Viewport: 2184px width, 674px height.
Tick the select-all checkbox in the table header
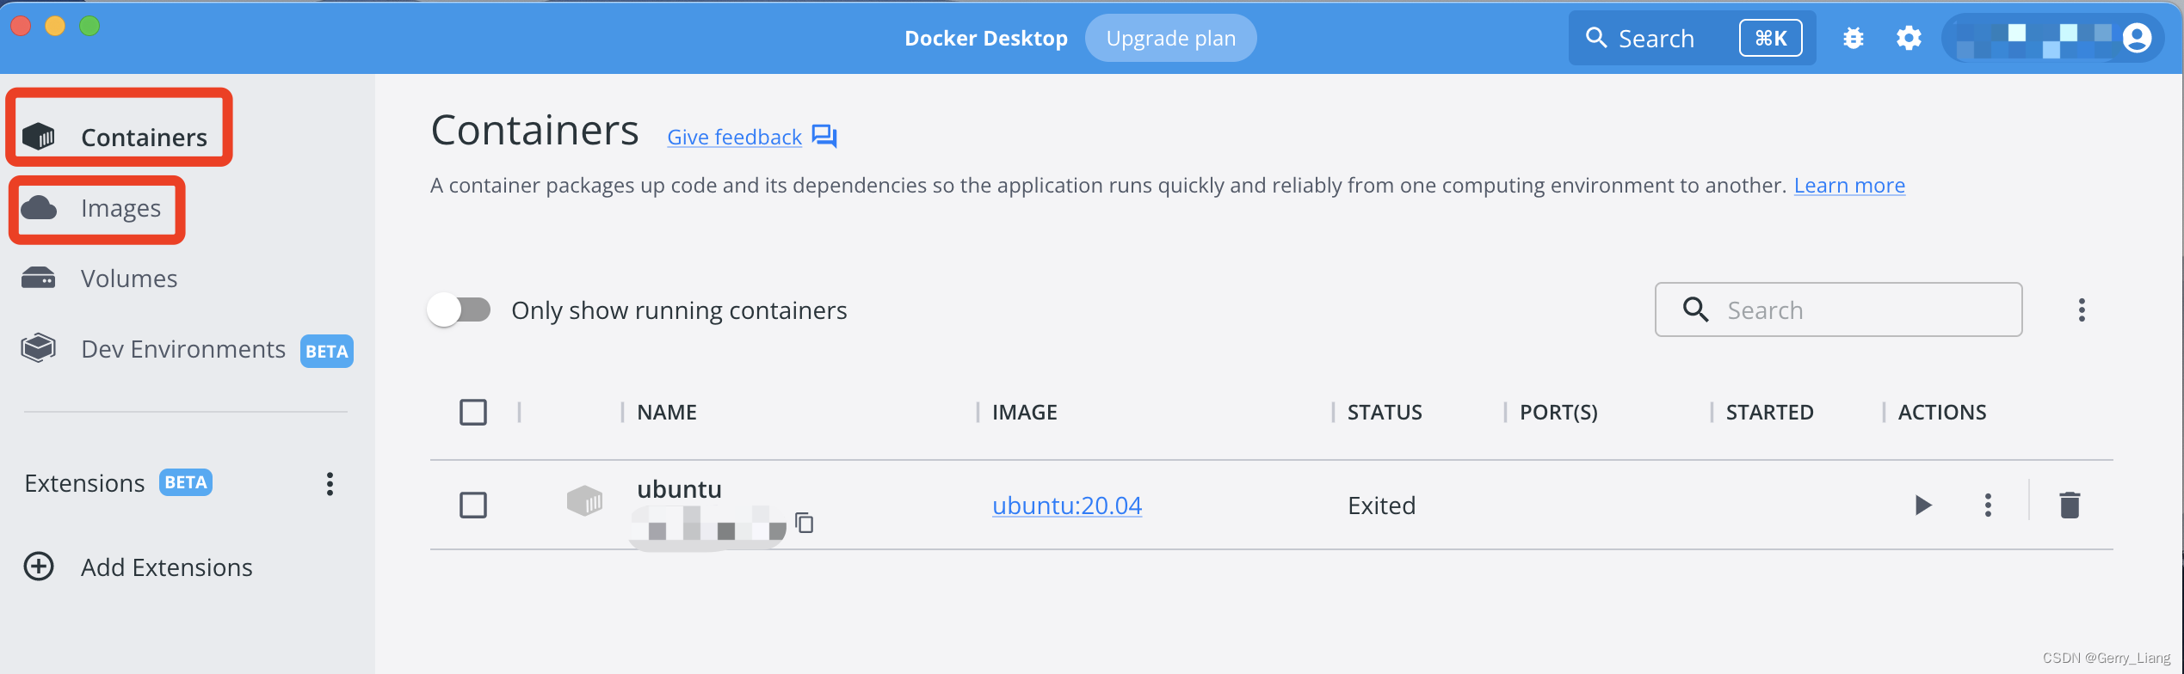[x=473, y=413]
